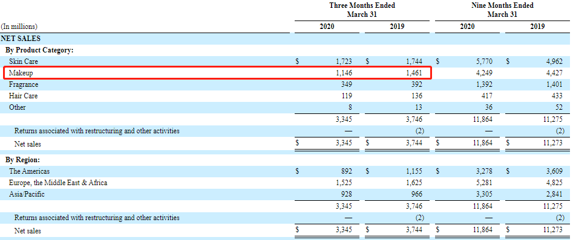
Task: Click the NET SALES section heading
Action: click(x=21, y=38)
